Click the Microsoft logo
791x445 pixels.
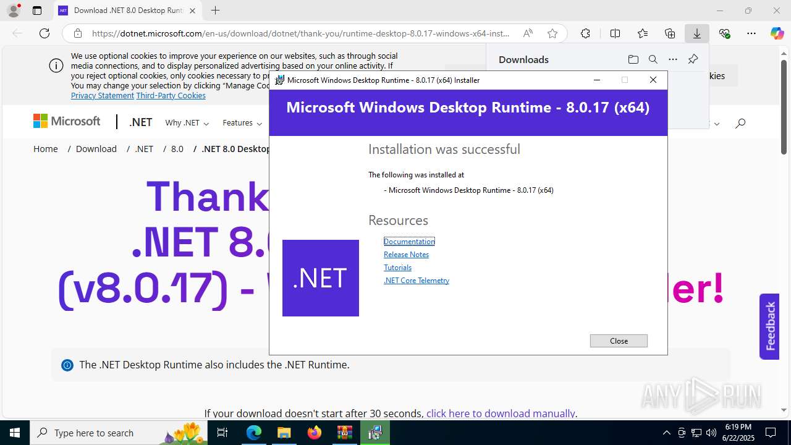[x=67, y=121]
